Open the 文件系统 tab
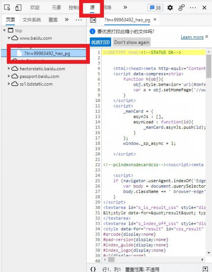Screen dimensions: 212x272 32,20
